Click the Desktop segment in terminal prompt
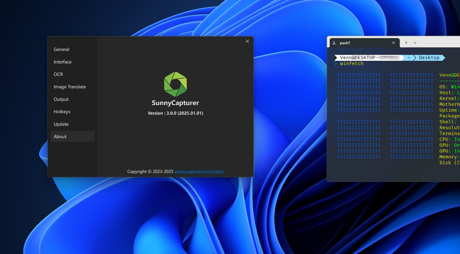This screenshot has height=254, width=460. tap(429, 58)
